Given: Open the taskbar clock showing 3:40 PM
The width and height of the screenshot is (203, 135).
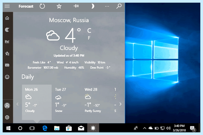Looking at the screenshot, I should pyautogui.click(x=179, y=128).
